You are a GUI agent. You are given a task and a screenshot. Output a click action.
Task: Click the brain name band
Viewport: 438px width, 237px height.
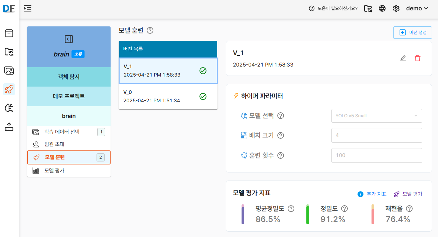(68, 116)
